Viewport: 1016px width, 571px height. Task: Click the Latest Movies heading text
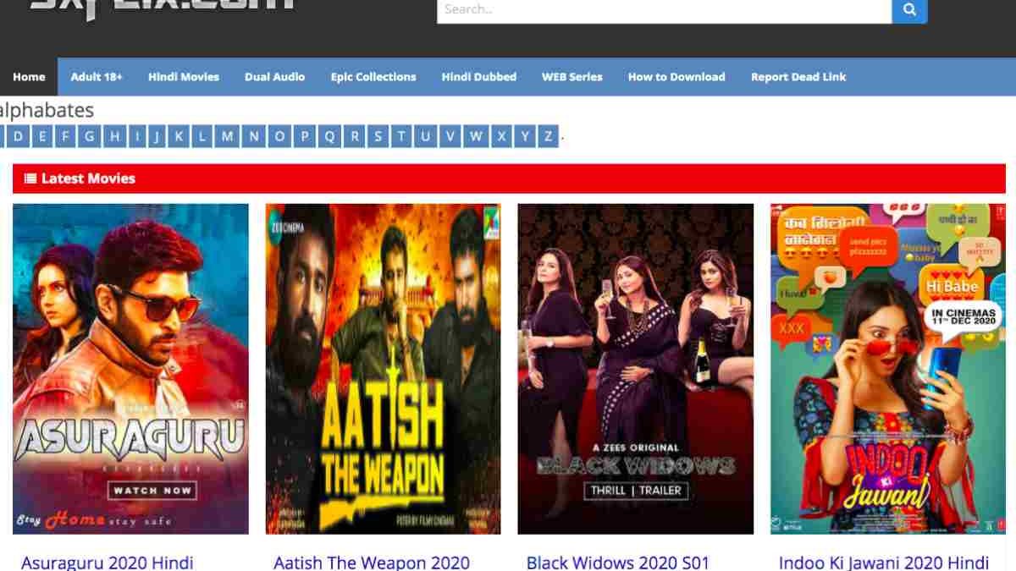pos(88,178)
